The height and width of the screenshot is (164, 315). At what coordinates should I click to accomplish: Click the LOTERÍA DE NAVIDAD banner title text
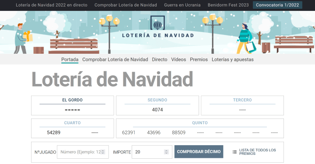[158, 35]
